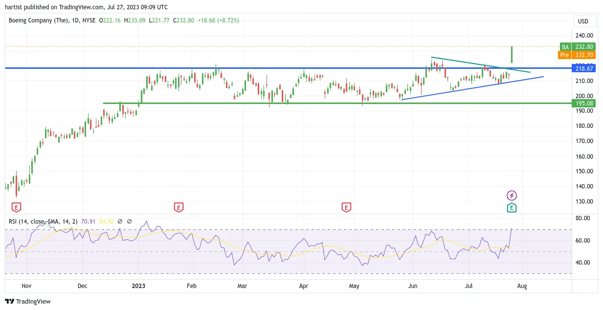Viewport: 603px width, 310px height.
Task: Click the red earnings marker at January 2023
Action: point(179,207)
